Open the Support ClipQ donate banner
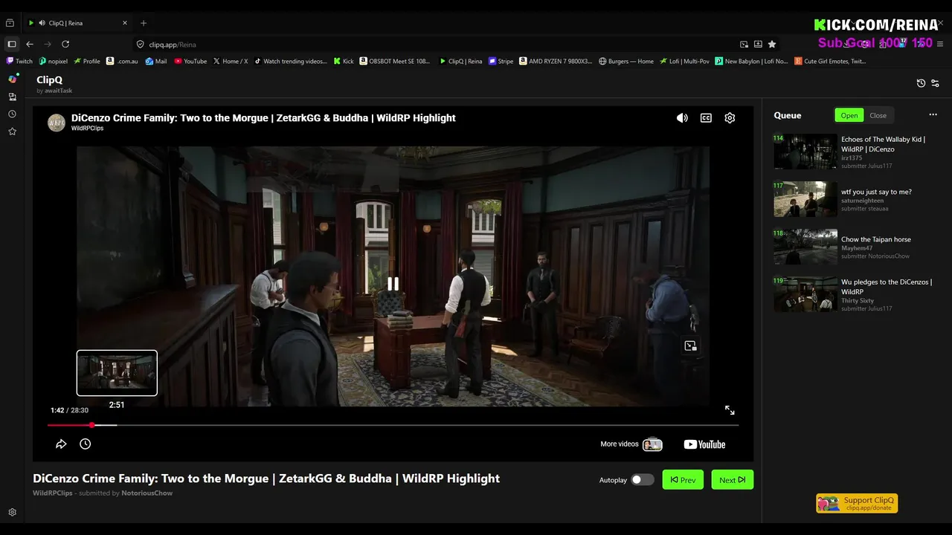The image size is (952, 535). point(857,503)
